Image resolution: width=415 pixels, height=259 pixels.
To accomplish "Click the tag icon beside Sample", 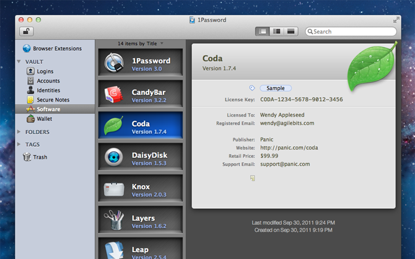I will [252, 88].
